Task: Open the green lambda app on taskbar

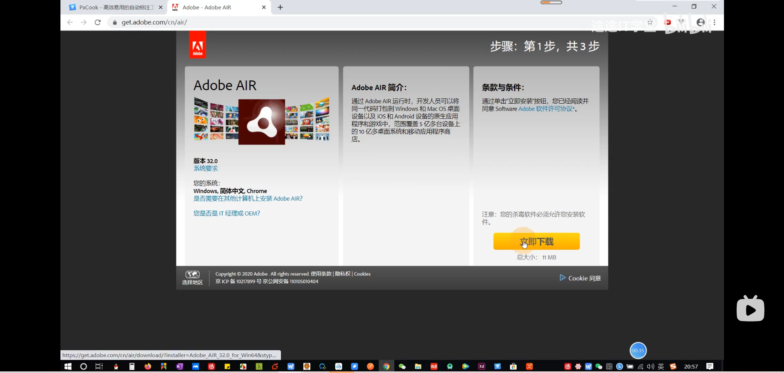Action: point(259,366)
